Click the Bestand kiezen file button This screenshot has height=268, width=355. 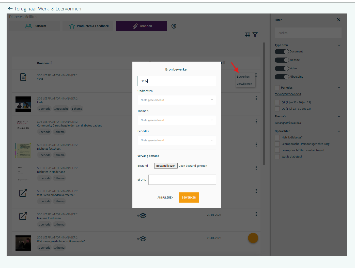click(x=166, y=166)
